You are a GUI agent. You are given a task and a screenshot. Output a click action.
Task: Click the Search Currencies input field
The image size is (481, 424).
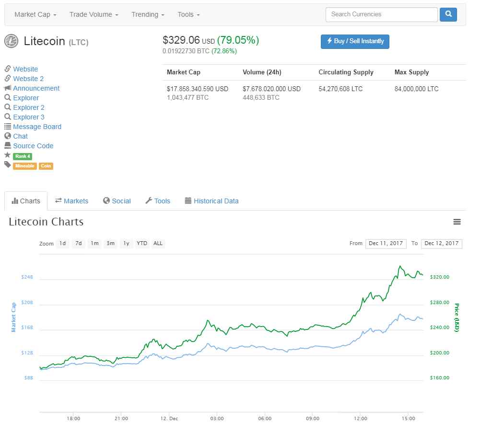pyautogui.click(x=381, y=14)
